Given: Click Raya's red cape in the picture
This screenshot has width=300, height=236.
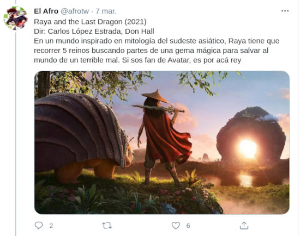Looking at the screenshot, I should pyautogui.click(x=166, y=138).
